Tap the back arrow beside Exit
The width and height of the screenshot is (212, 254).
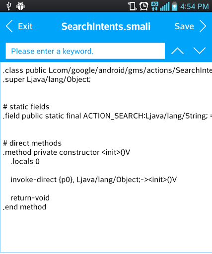[9, 26]
